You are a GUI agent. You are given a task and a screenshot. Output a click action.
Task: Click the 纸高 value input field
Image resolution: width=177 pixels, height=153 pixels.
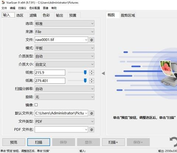50,81
